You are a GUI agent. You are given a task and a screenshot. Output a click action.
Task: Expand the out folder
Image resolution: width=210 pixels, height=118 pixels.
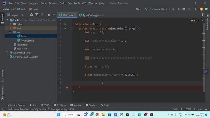click(x=10, y=28)
